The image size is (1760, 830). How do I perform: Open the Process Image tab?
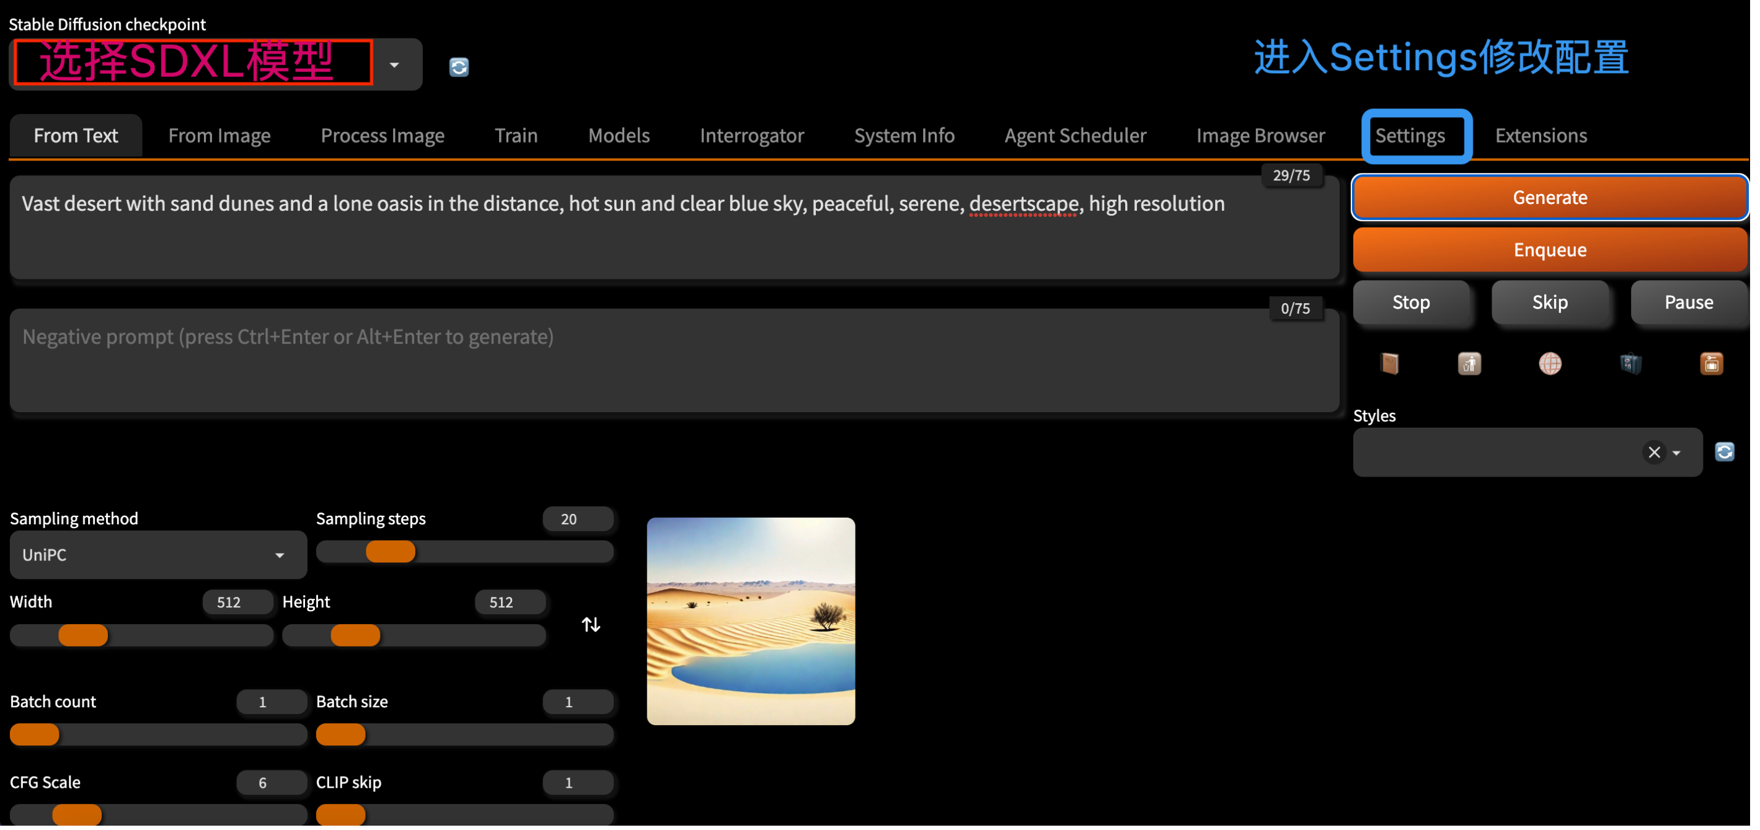coord(383,135)
